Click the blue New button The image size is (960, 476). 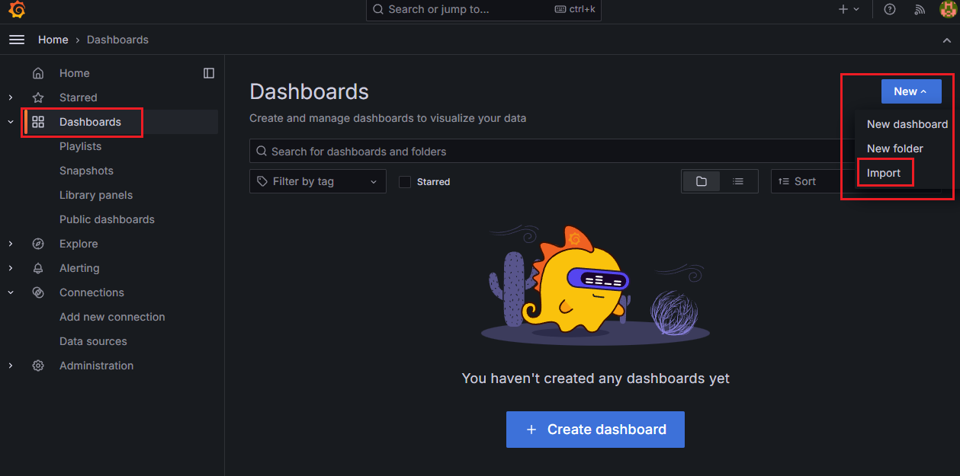pos(911,91)
